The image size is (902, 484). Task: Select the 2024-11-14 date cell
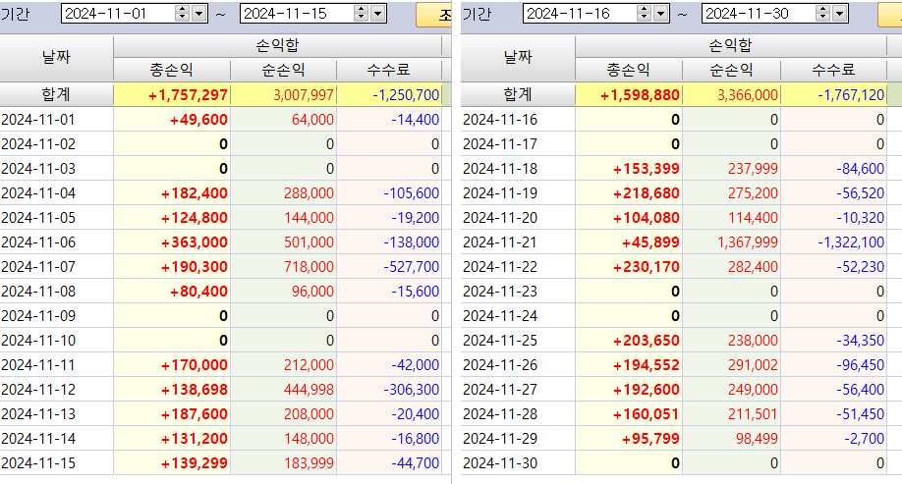(x=56, y=439)
